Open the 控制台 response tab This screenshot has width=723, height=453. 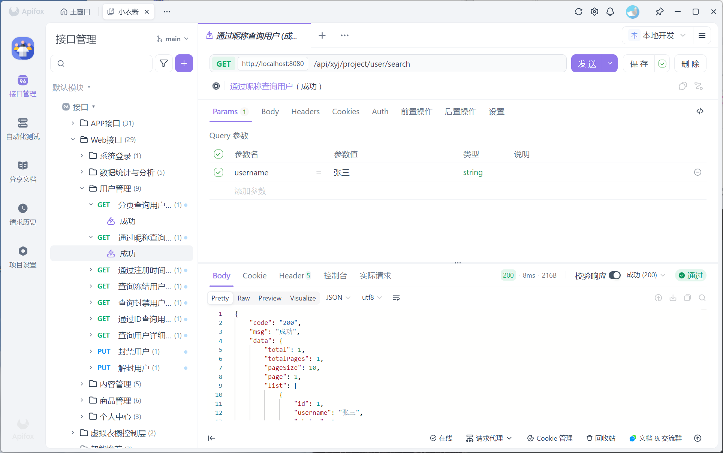(x=335, y=276)
